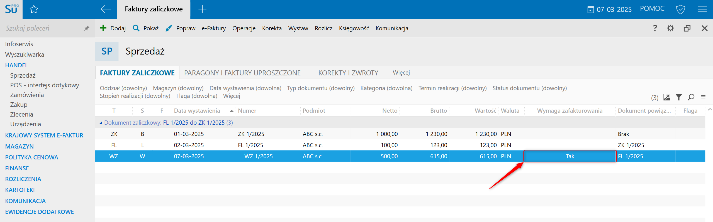Image resolution: width=713 pixels, height=222 pixels.
Task: Expand MAGAZYN section
Action: pos(19,146)
